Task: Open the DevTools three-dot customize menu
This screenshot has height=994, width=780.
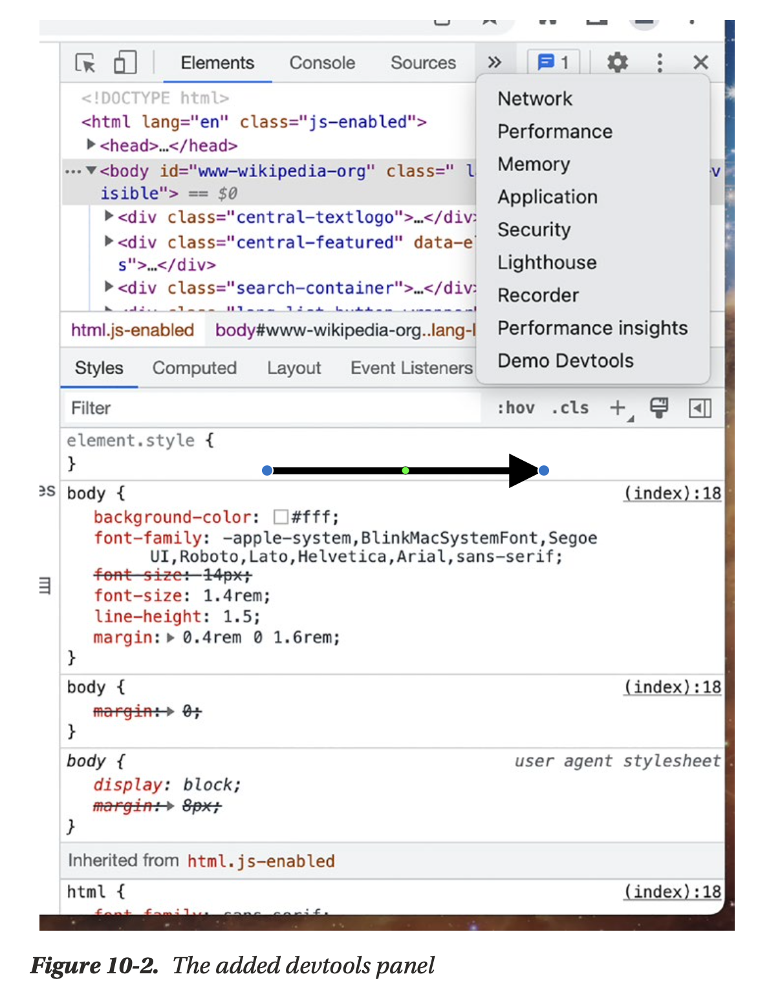Action: (659, 63)
